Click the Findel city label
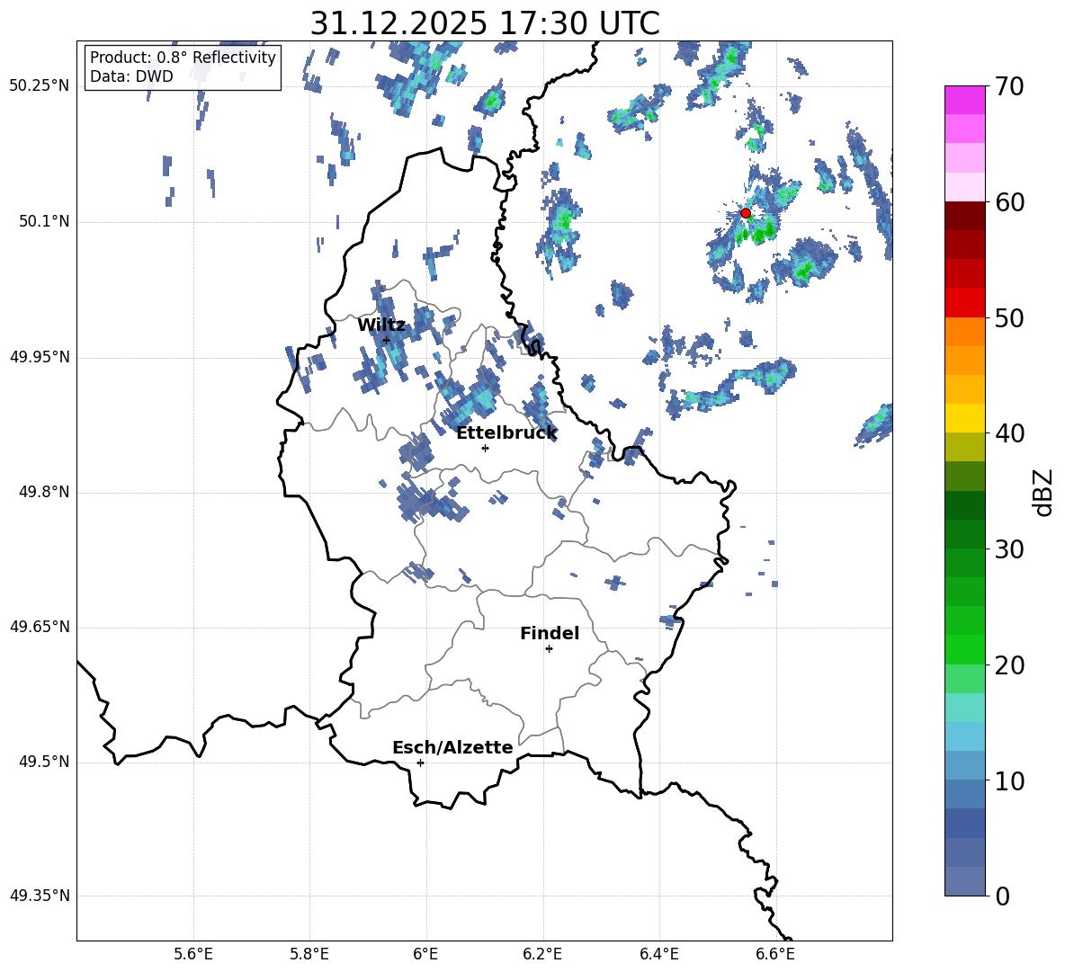 click(x=550, y=634)
